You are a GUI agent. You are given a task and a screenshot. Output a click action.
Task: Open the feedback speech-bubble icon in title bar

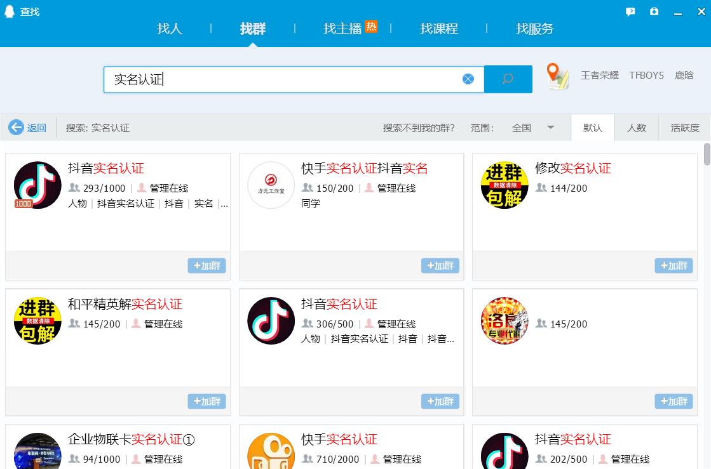tap(630, 11)
